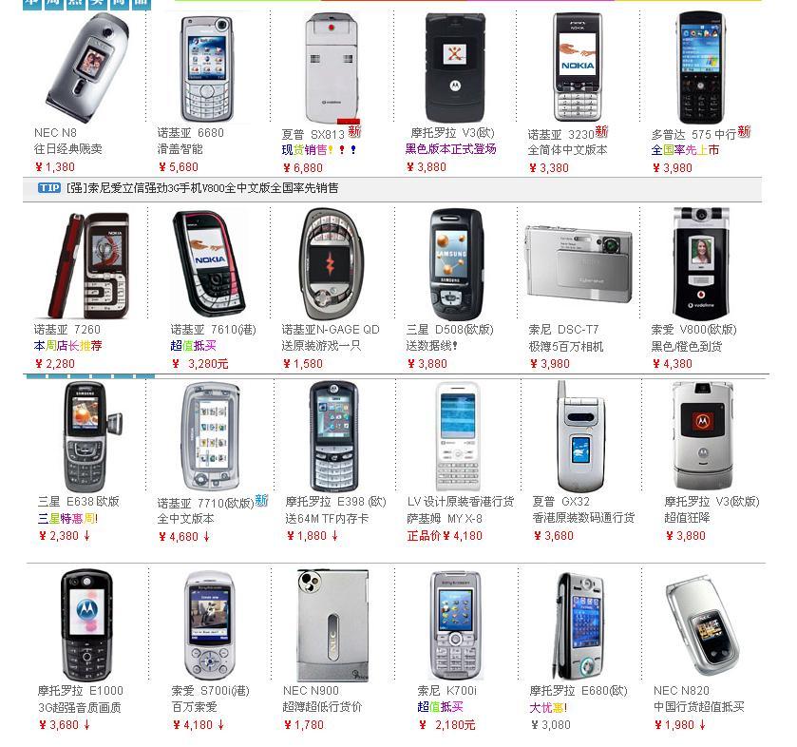Select the Sony DSC-T7 camera image
The width and height of the screenshot is (797, 747).
coord(579,263)
